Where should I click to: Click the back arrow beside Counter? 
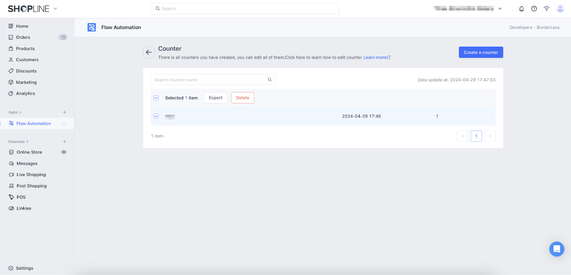coord(149,52)
